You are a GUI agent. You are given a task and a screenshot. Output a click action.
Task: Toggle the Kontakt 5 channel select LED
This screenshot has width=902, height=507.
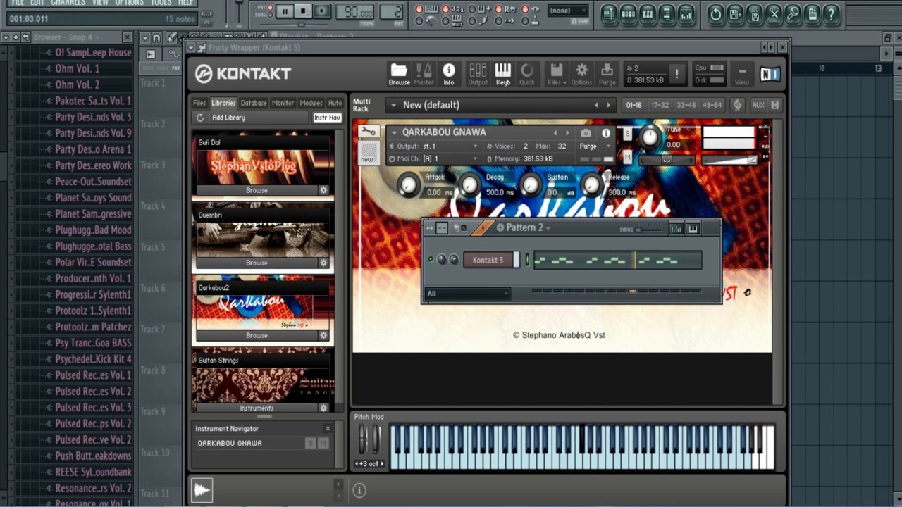pyautogui.click(x=526, y=260)
